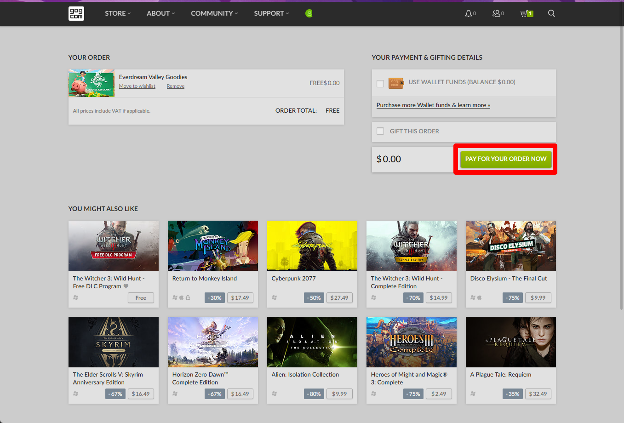Click the -50% discount badge on Cyberpunk
This screenshot has width=624, height=423.
pyautogui.click(x=315, y=297)
